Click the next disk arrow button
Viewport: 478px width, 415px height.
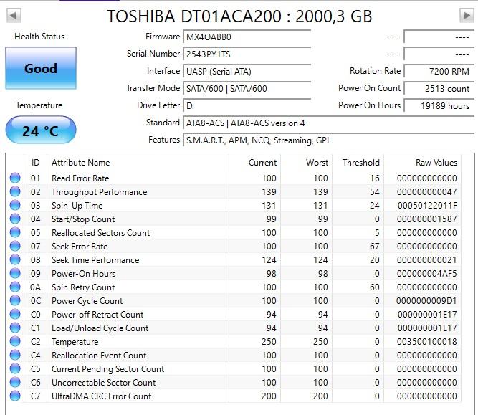[466, 15]
